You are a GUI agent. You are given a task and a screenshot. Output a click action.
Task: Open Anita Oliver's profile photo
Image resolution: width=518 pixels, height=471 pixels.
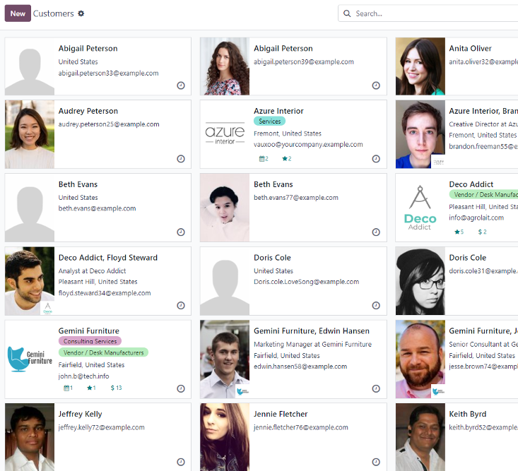point(420,66)
